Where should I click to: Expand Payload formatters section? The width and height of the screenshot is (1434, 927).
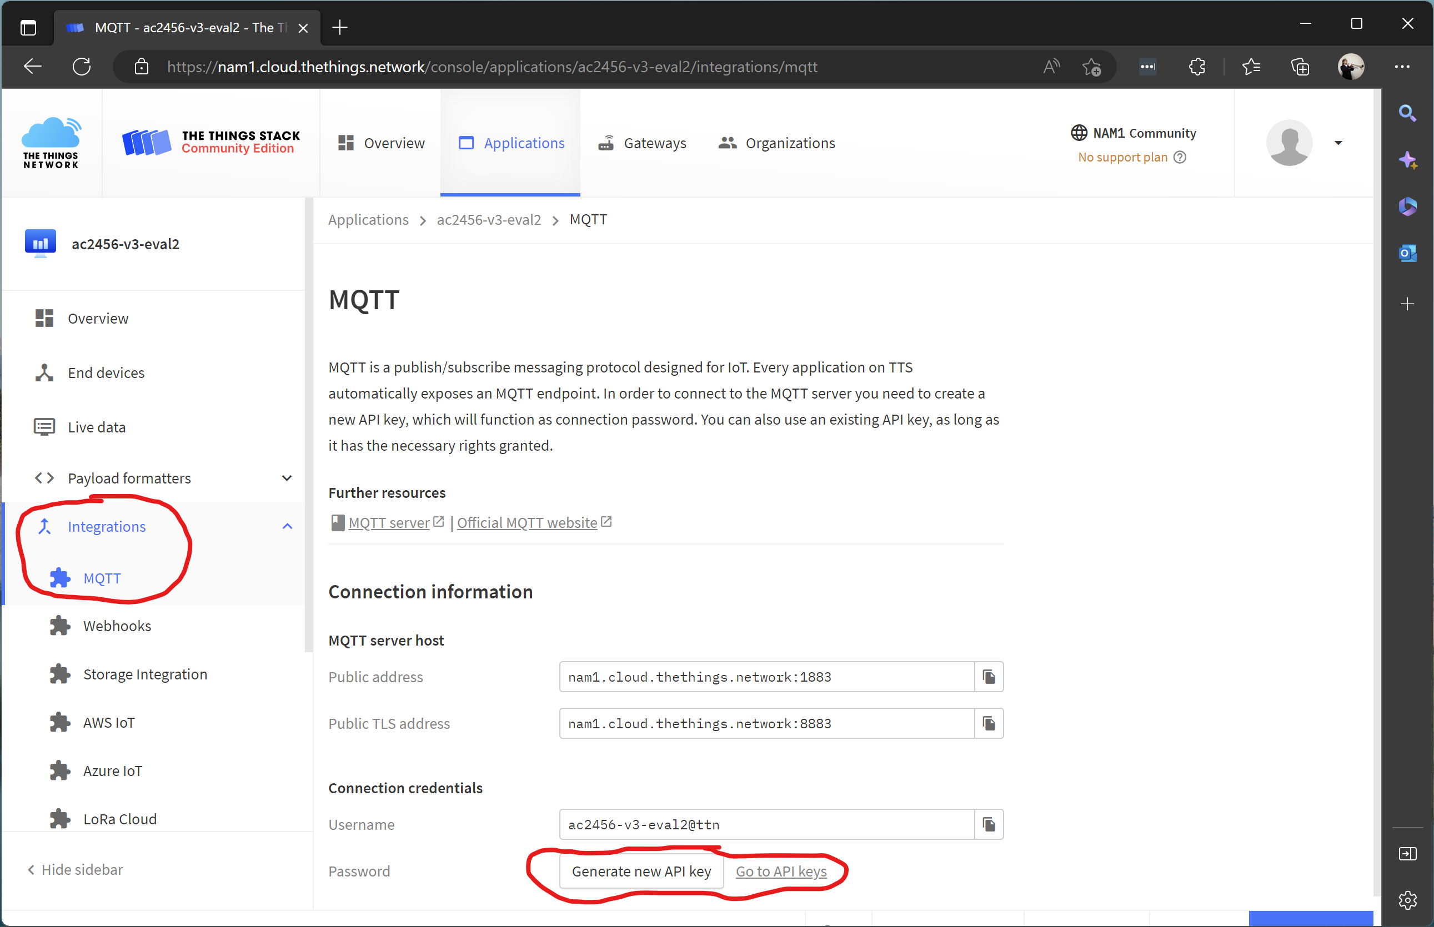click(287, 478)
